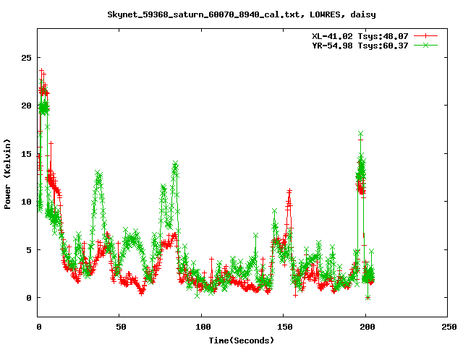
Task: Click the x-axis tick label 250
Action: pos(449,327)
